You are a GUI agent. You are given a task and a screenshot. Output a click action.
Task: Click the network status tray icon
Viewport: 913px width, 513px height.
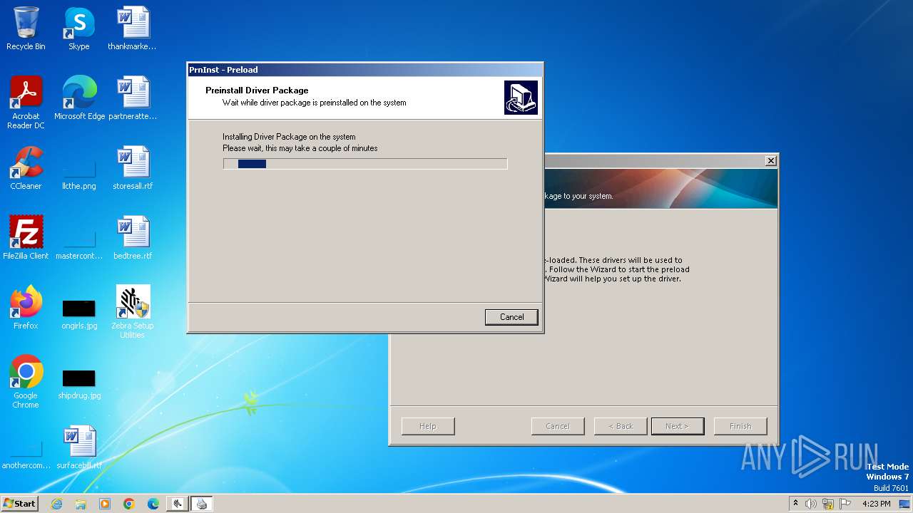tap(828, 504)
